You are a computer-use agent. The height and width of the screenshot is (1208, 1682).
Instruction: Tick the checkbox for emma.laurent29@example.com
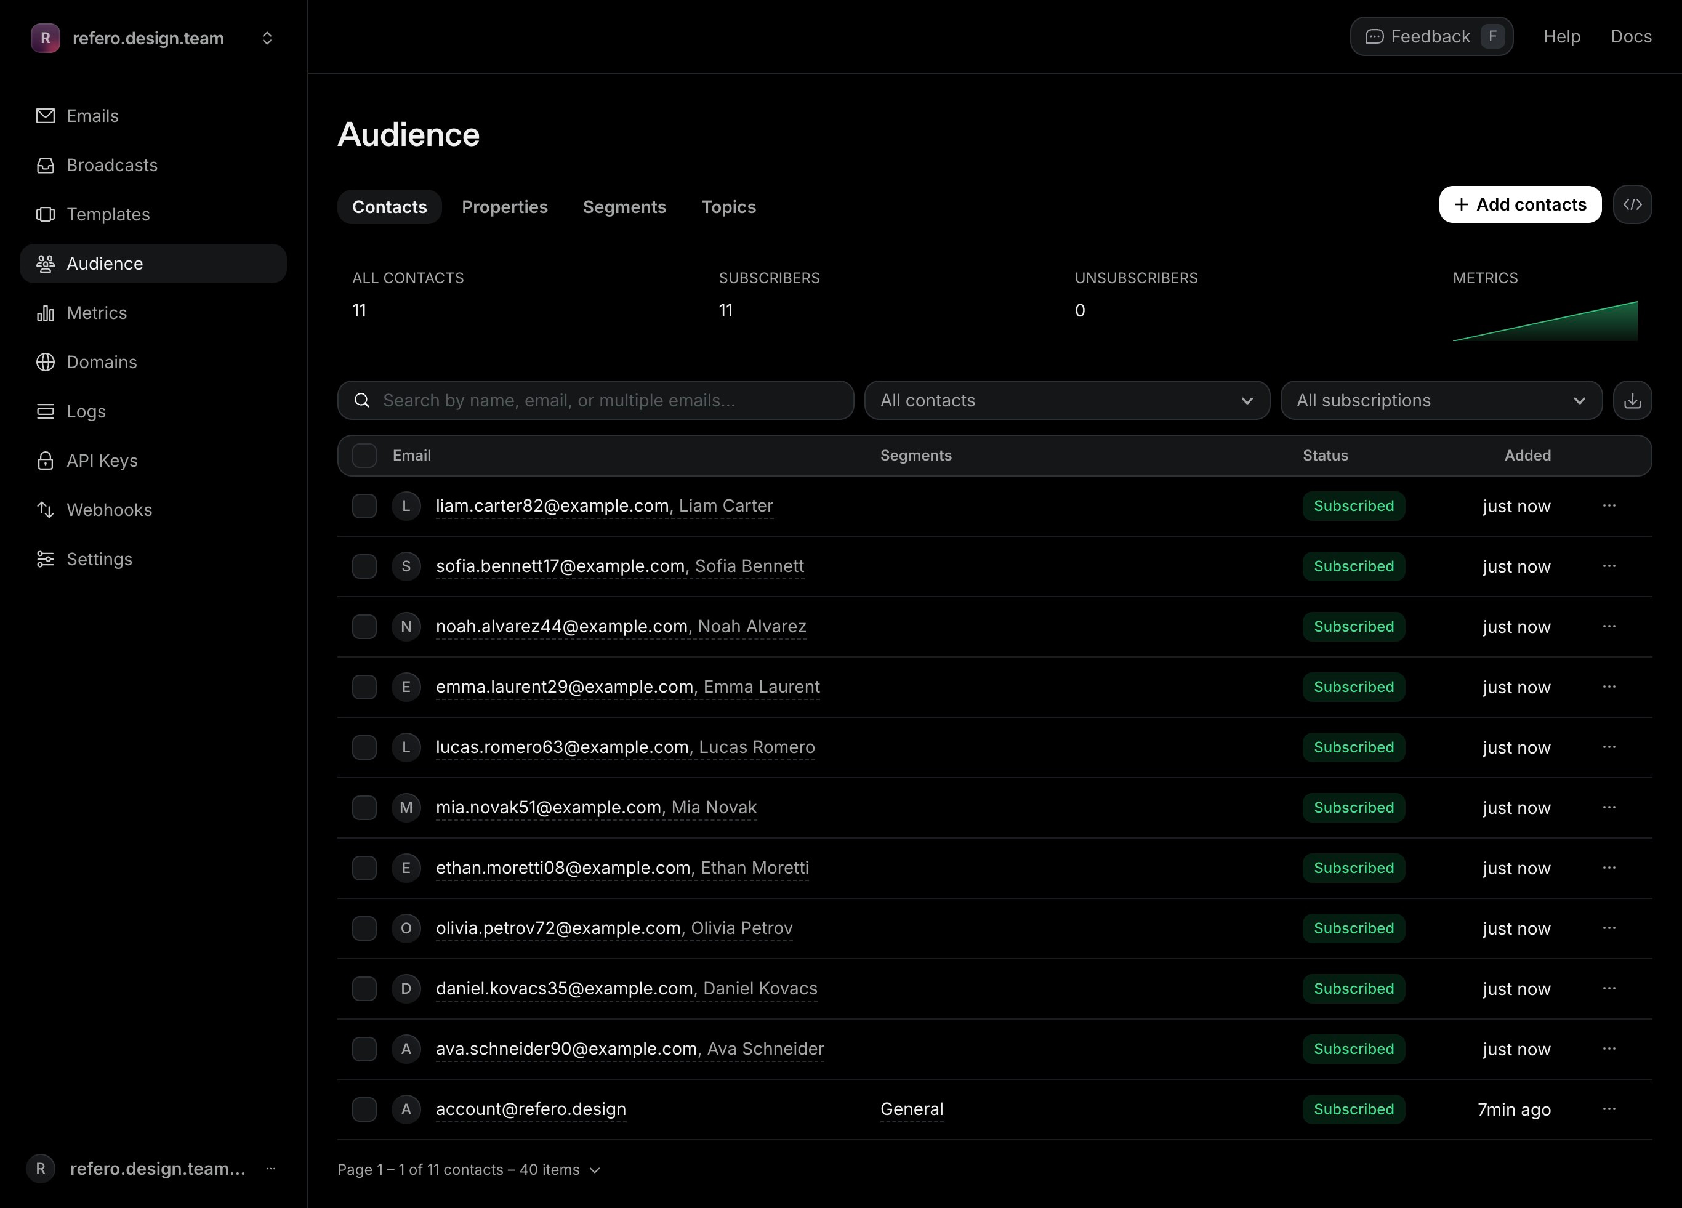pyautogui.click(x=364, y=687)
